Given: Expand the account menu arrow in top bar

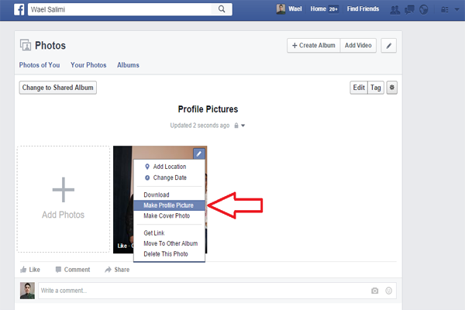Looking at the screenshot, I should [455, 9].
